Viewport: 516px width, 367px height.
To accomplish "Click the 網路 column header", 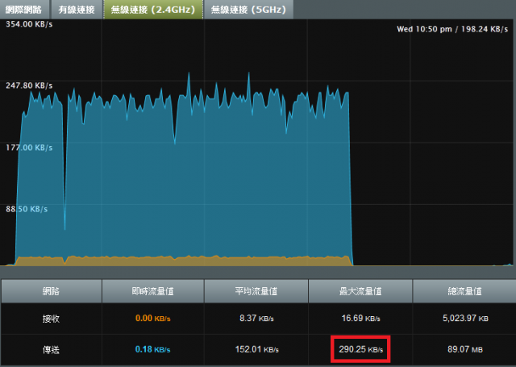I will click(x=51, y=291).
